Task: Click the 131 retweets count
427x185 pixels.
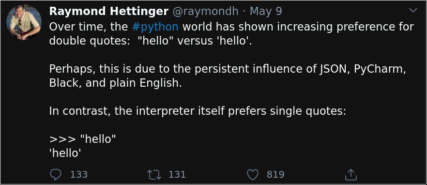Action: point(177,174)
